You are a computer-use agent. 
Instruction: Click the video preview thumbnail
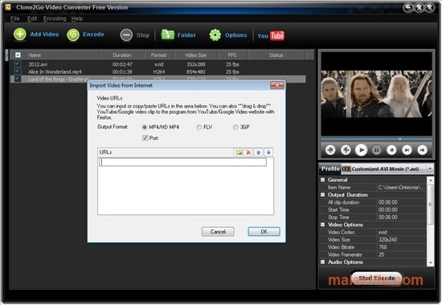coord(376,94)
